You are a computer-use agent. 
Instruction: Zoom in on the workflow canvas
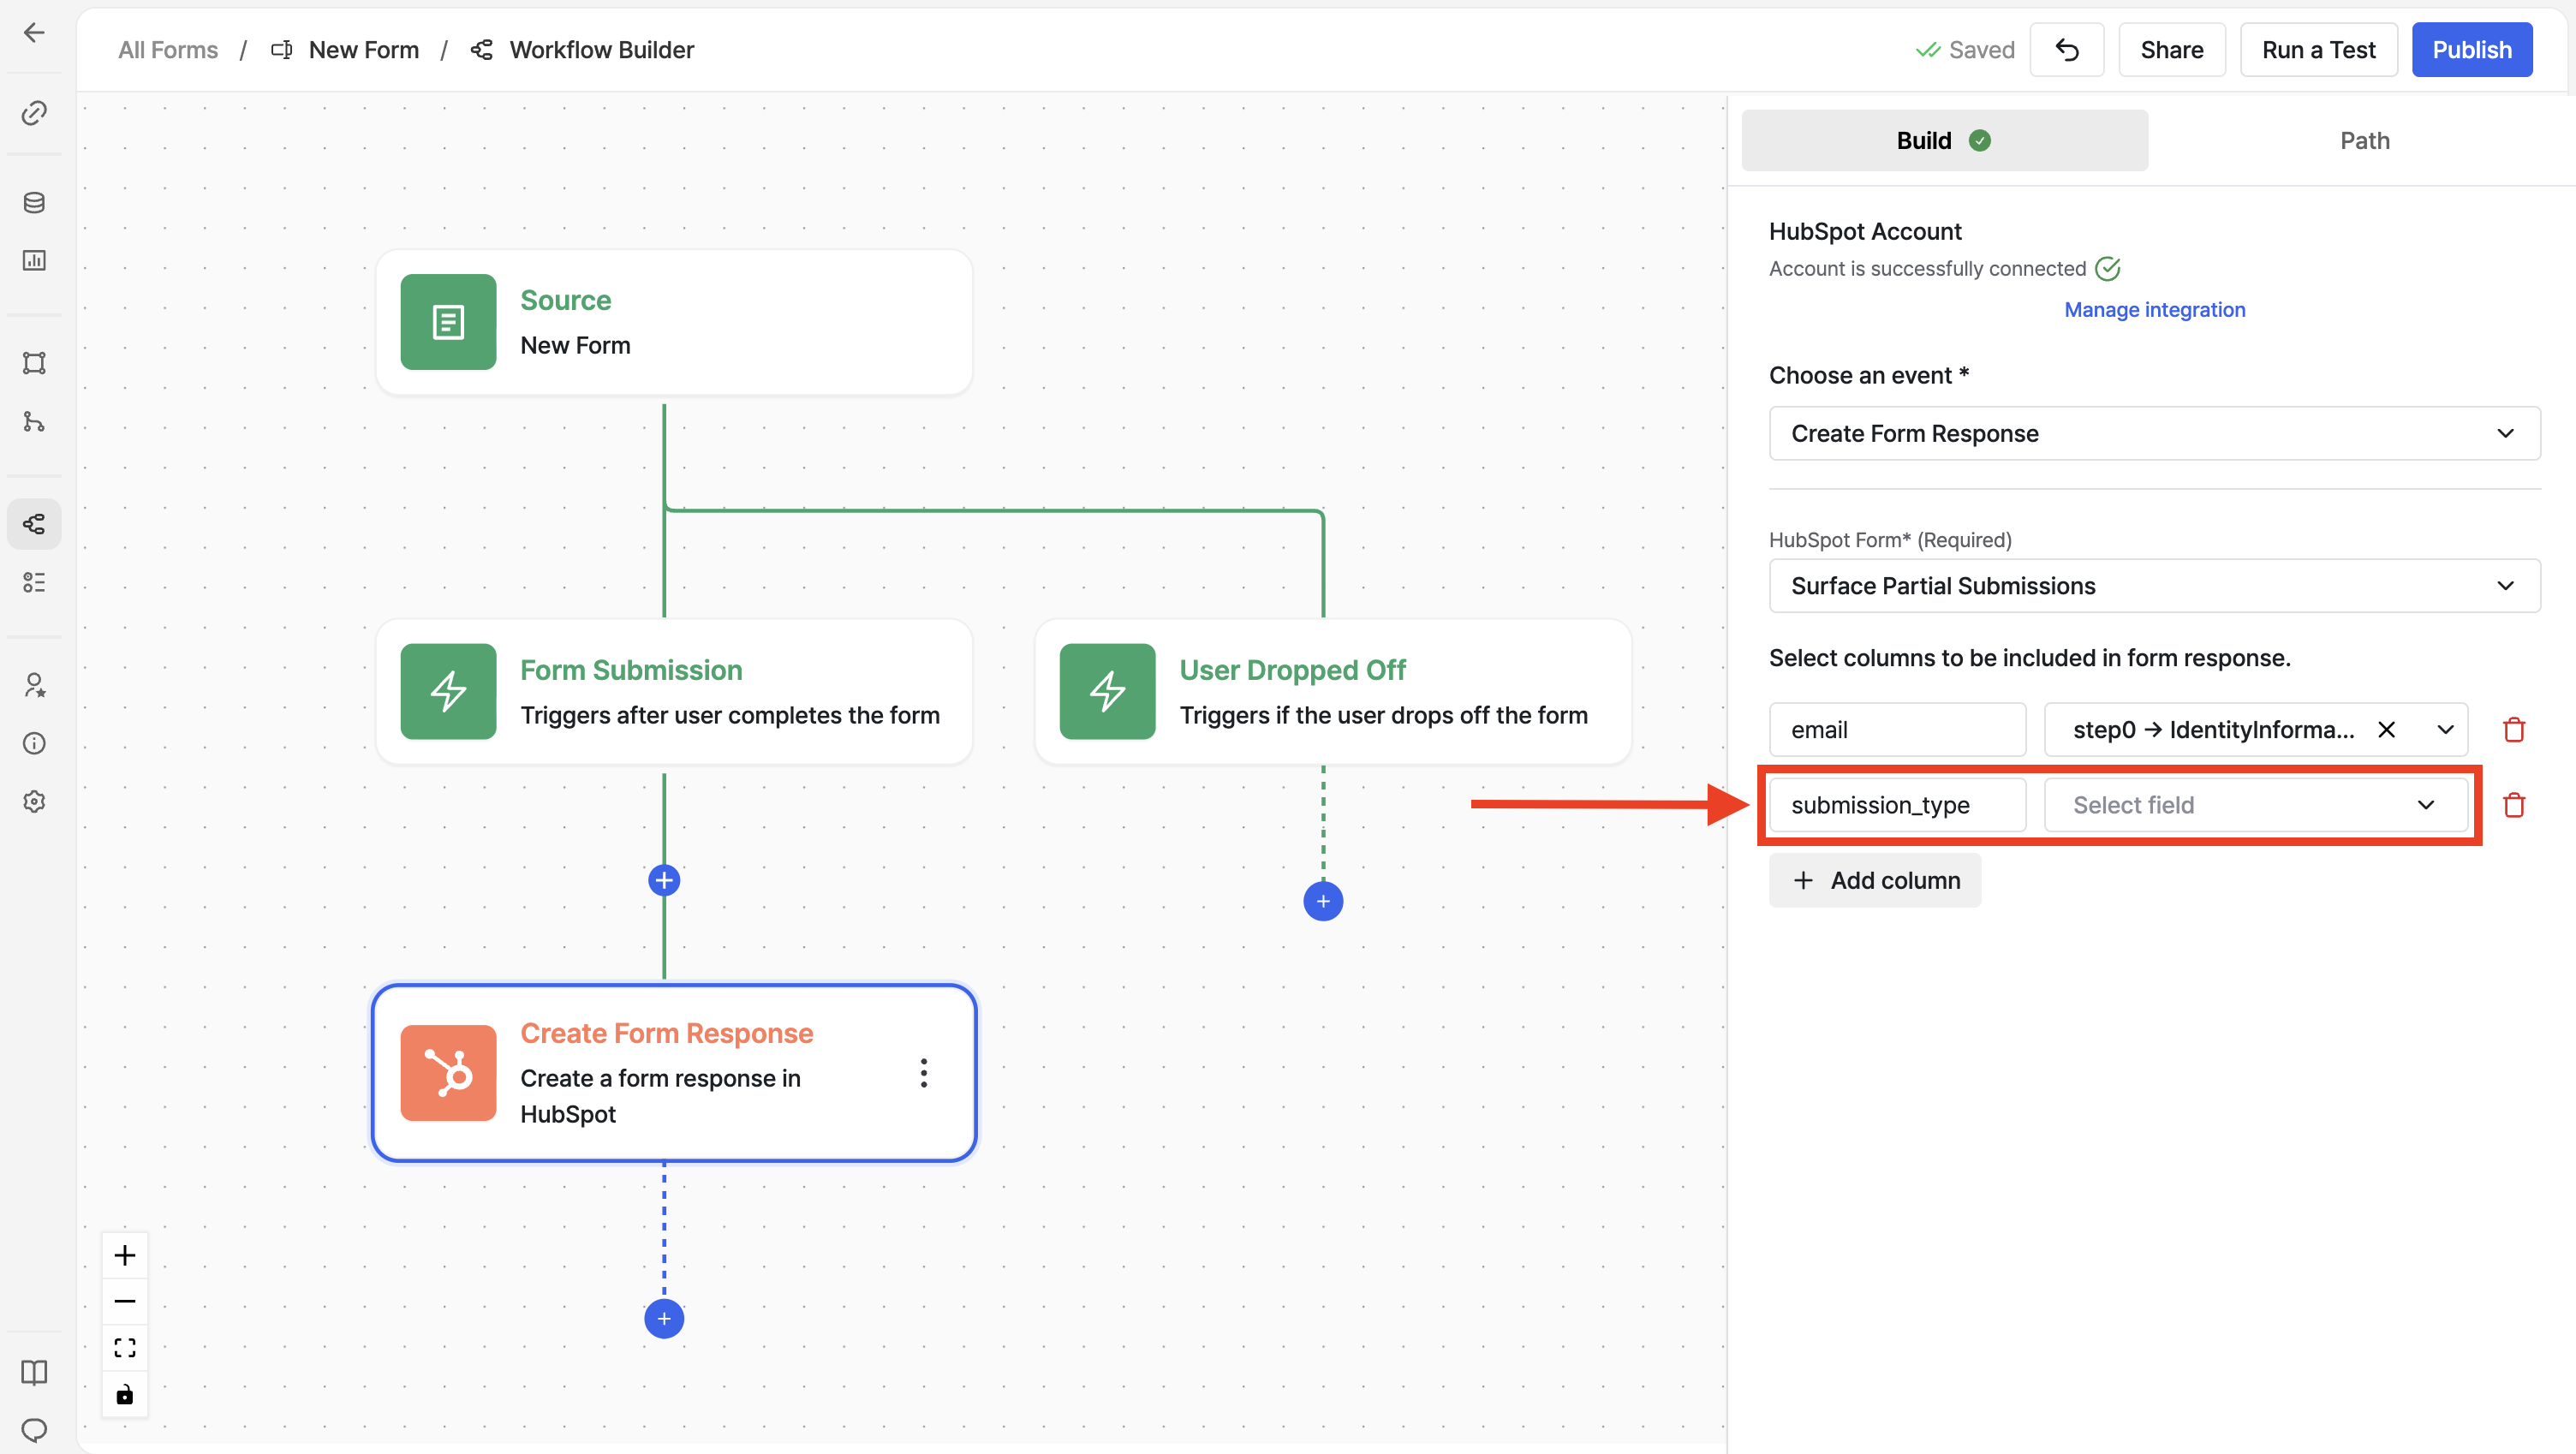pos(125,1255)
